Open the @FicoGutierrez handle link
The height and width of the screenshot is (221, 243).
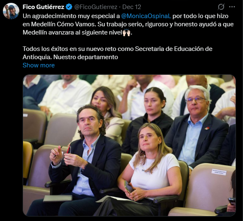click(96, 7)
